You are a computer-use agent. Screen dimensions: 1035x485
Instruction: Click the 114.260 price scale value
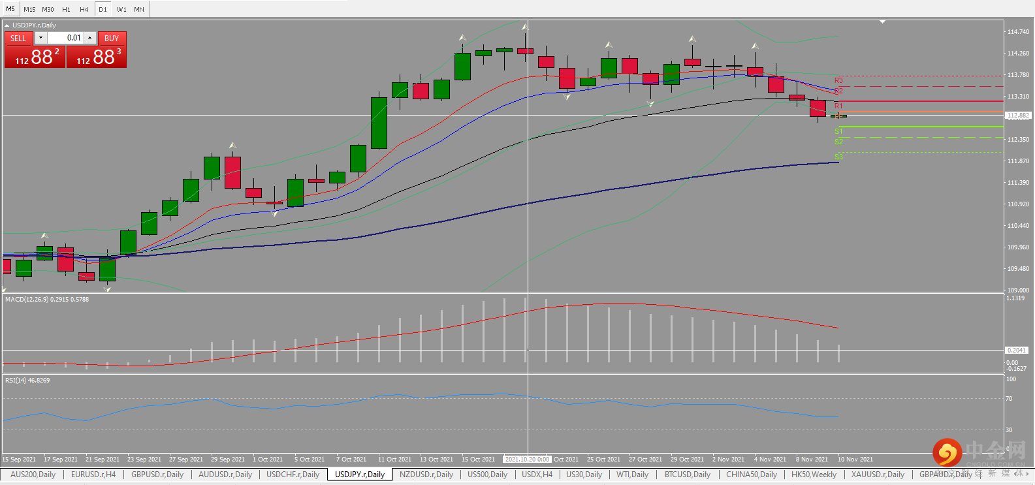[x=1018, y=54]
